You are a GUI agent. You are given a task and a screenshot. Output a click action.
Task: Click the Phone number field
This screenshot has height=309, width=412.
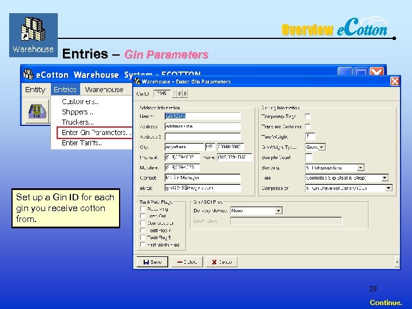tap(182, 157)
